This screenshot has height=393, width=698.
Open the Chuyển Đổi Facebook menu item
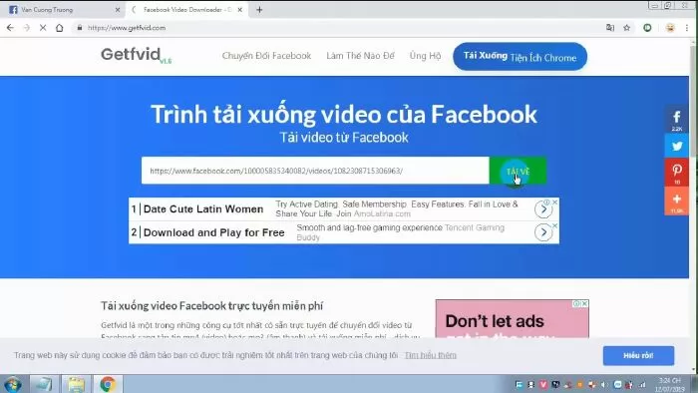point(266,56)
